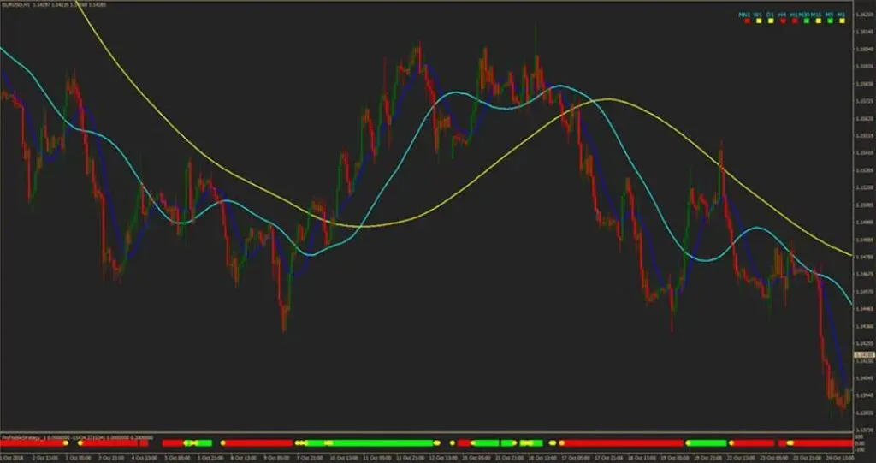
Task: Click the longest green segment of the signal bar
Action: (370, 442)
